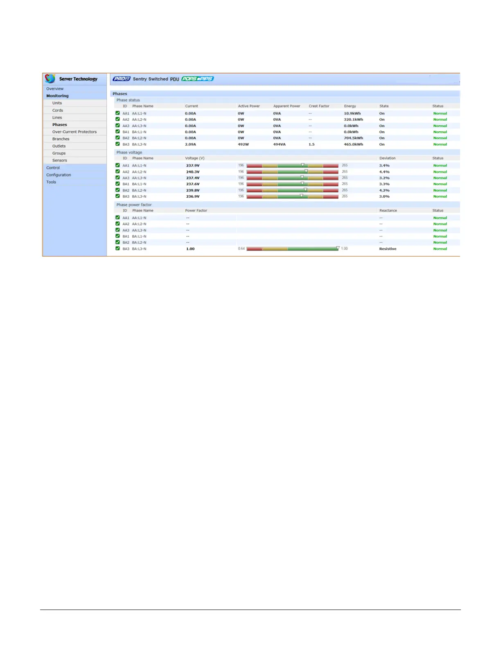Click the BA2 voltage range bar
The image size is (501, 648).
click(292, 190)
